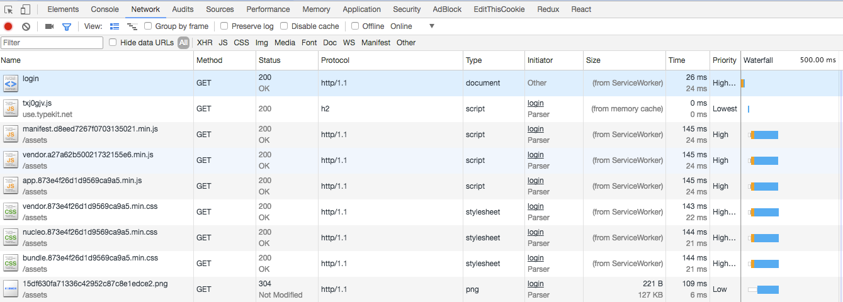This screenshot has width=843, height=302.
Task: Click the txj0gjv.js script file icon
Action: (x=11, y=109)
